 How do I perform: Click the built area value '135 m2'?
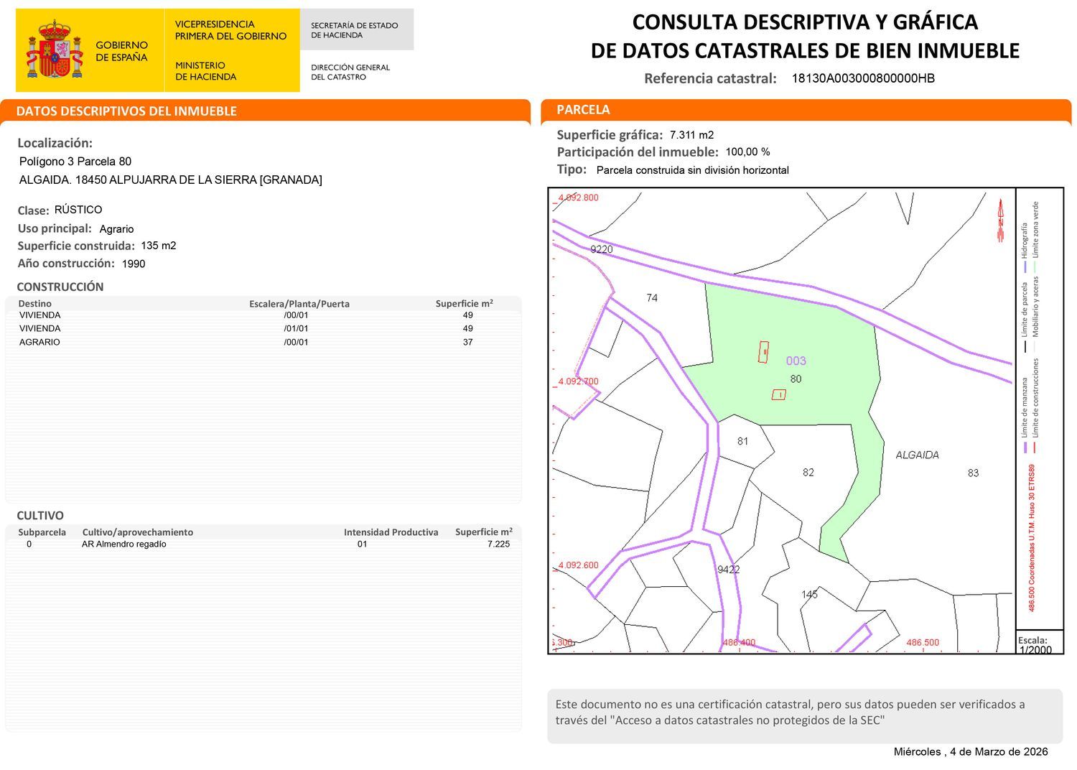tap(159, 246)
